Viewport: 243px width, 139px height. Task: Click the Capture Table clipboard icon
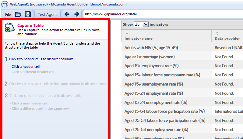(9, 27)
